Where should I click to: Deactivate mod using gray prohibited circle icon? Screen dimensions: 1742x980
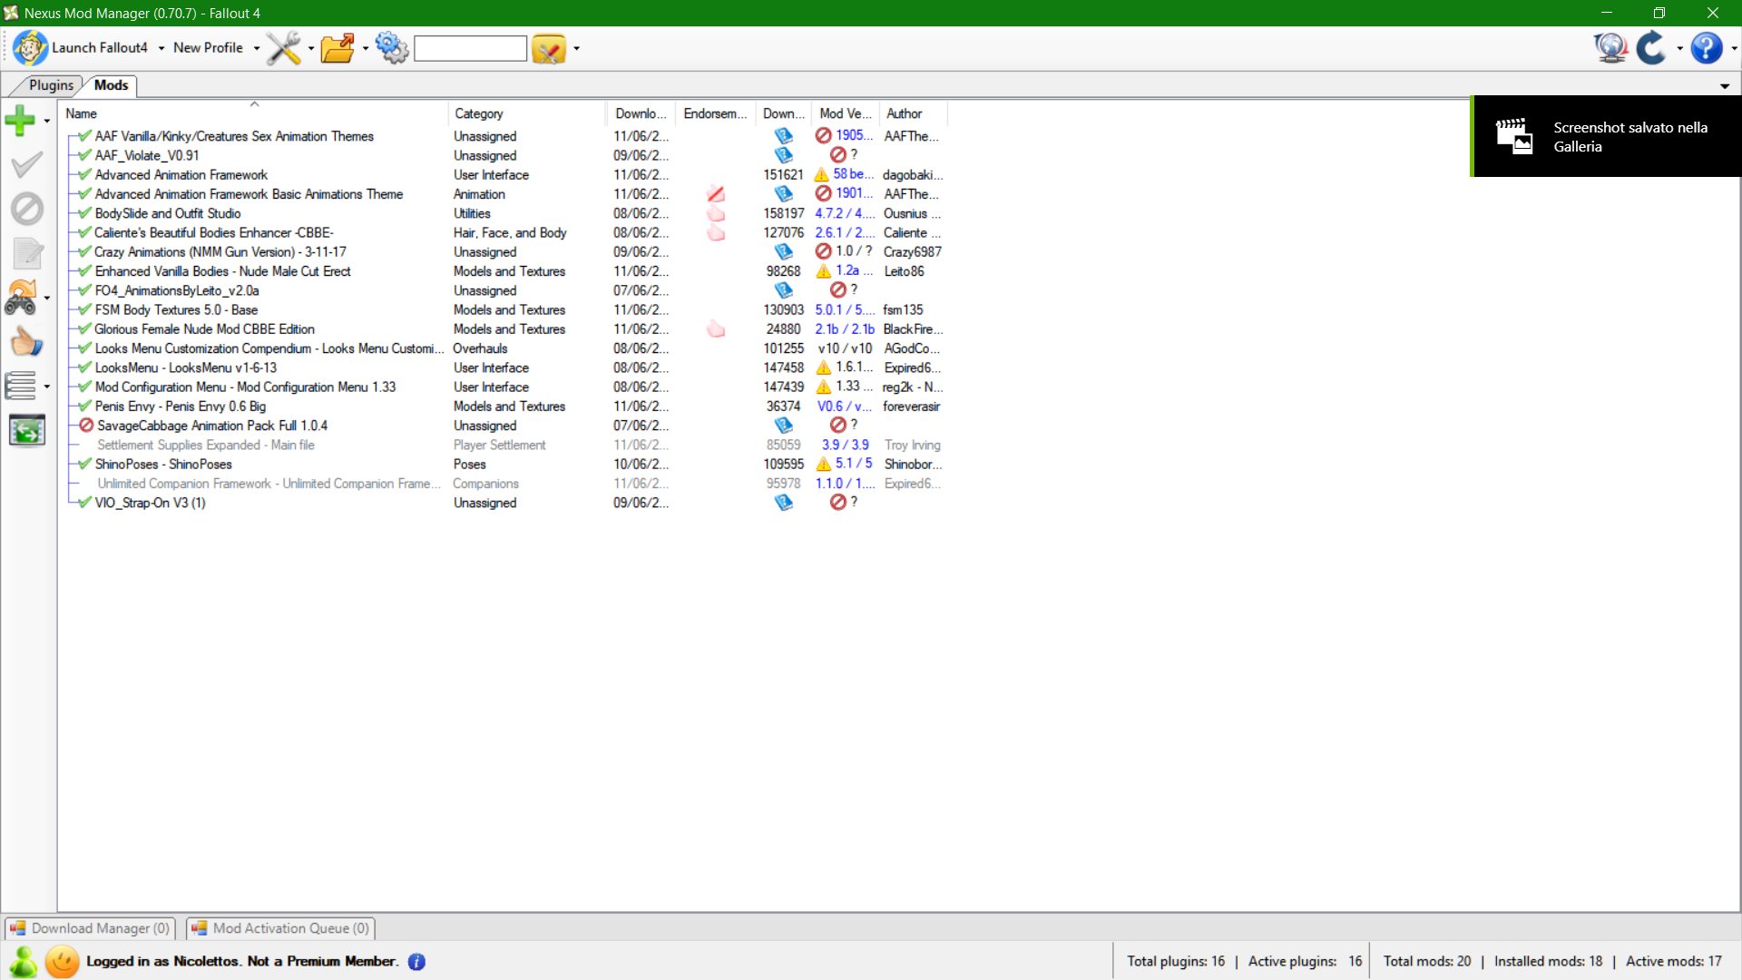pyautogui.click(x=26, y=209)
